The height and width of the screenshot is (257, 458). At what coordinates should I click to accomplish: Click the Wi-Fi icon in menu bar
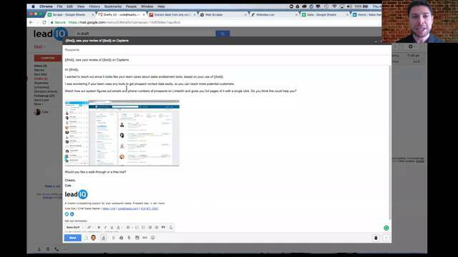(x=334, y=6)
